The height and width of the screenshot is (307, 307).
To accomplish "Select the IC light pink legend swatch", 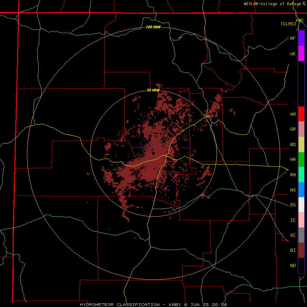I will pos(301,220).
